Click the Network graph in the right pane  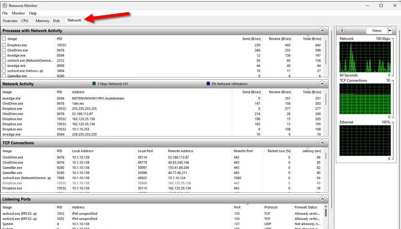point(365,57)
